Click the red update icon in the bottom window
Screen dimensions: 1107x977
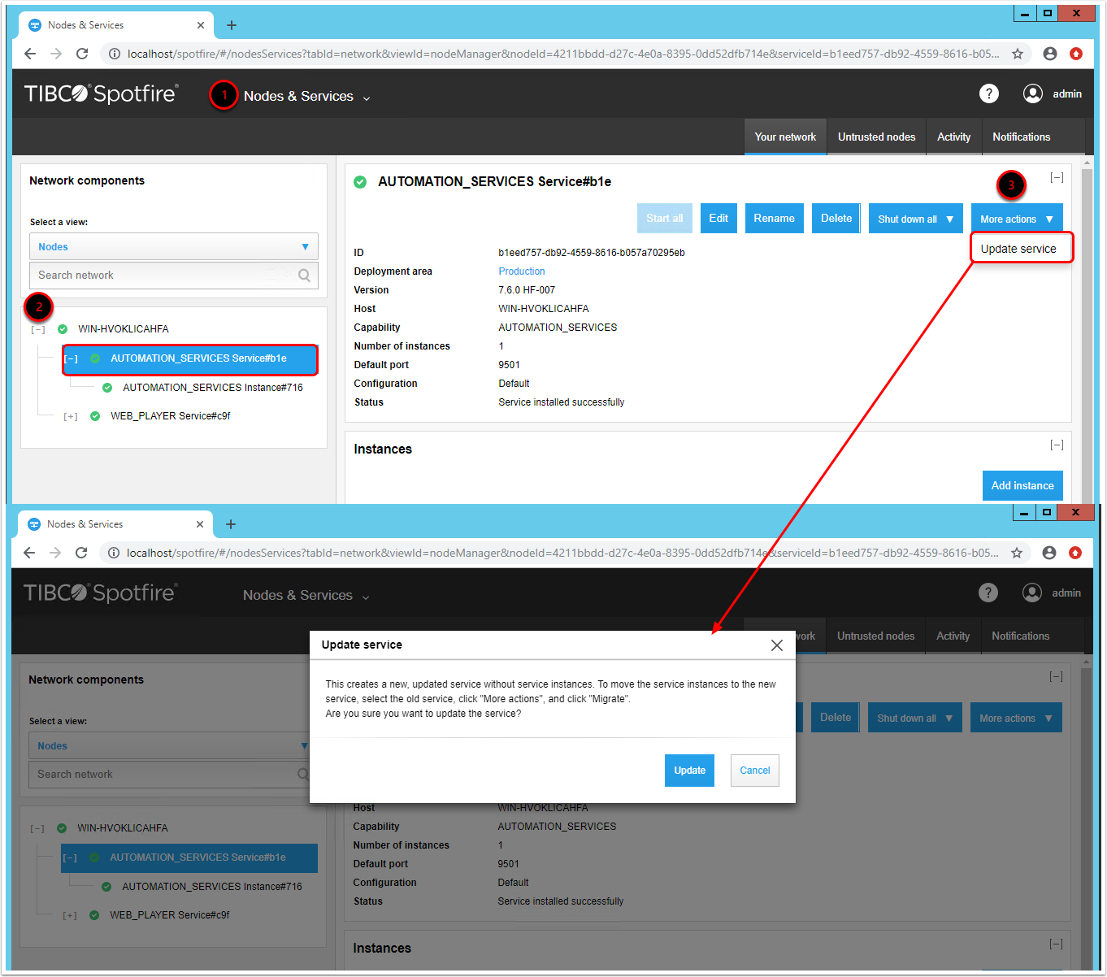pyautogui.click(x=1075, y=553)
